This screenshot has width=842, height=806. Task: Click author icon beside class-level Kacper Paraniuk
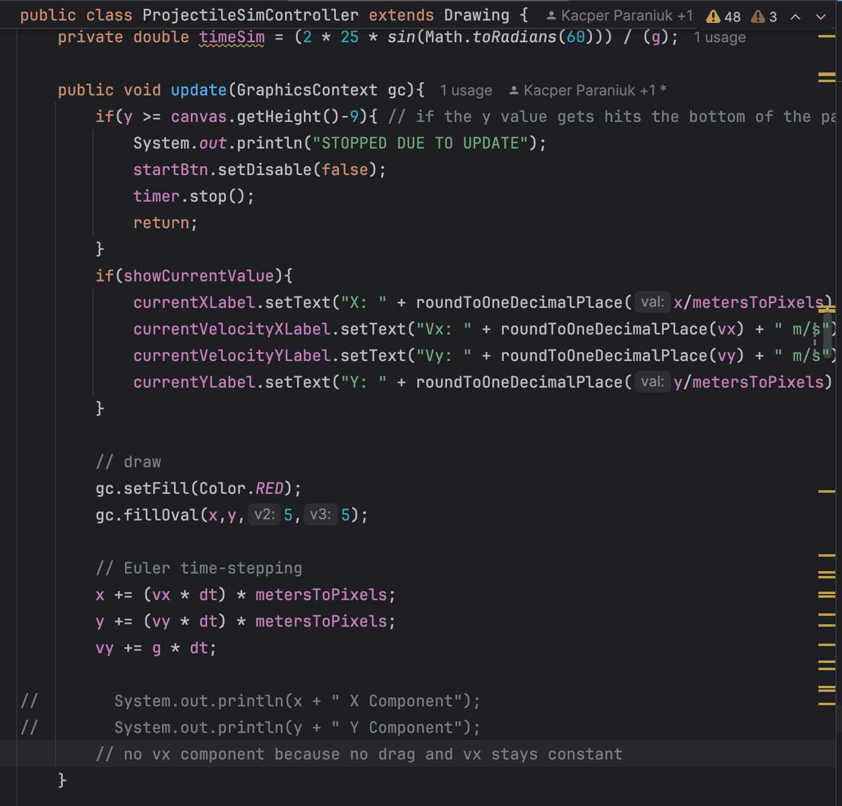[x=551, y=16]
